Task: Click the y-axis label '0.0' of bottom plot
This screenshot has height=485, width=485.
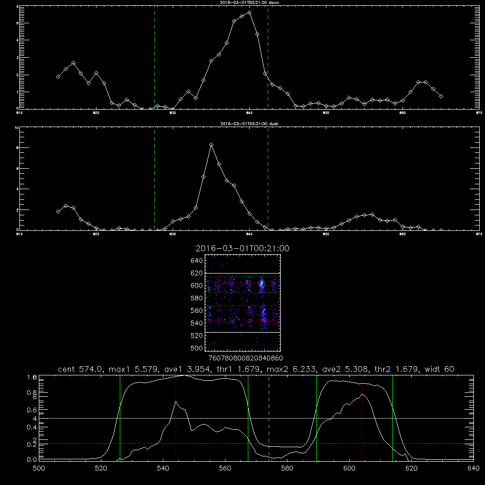Action: click(32, 460)
